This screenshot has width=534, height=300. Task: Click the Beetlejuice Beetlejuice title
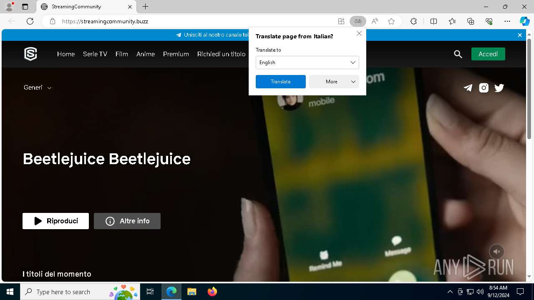(107, 159)
